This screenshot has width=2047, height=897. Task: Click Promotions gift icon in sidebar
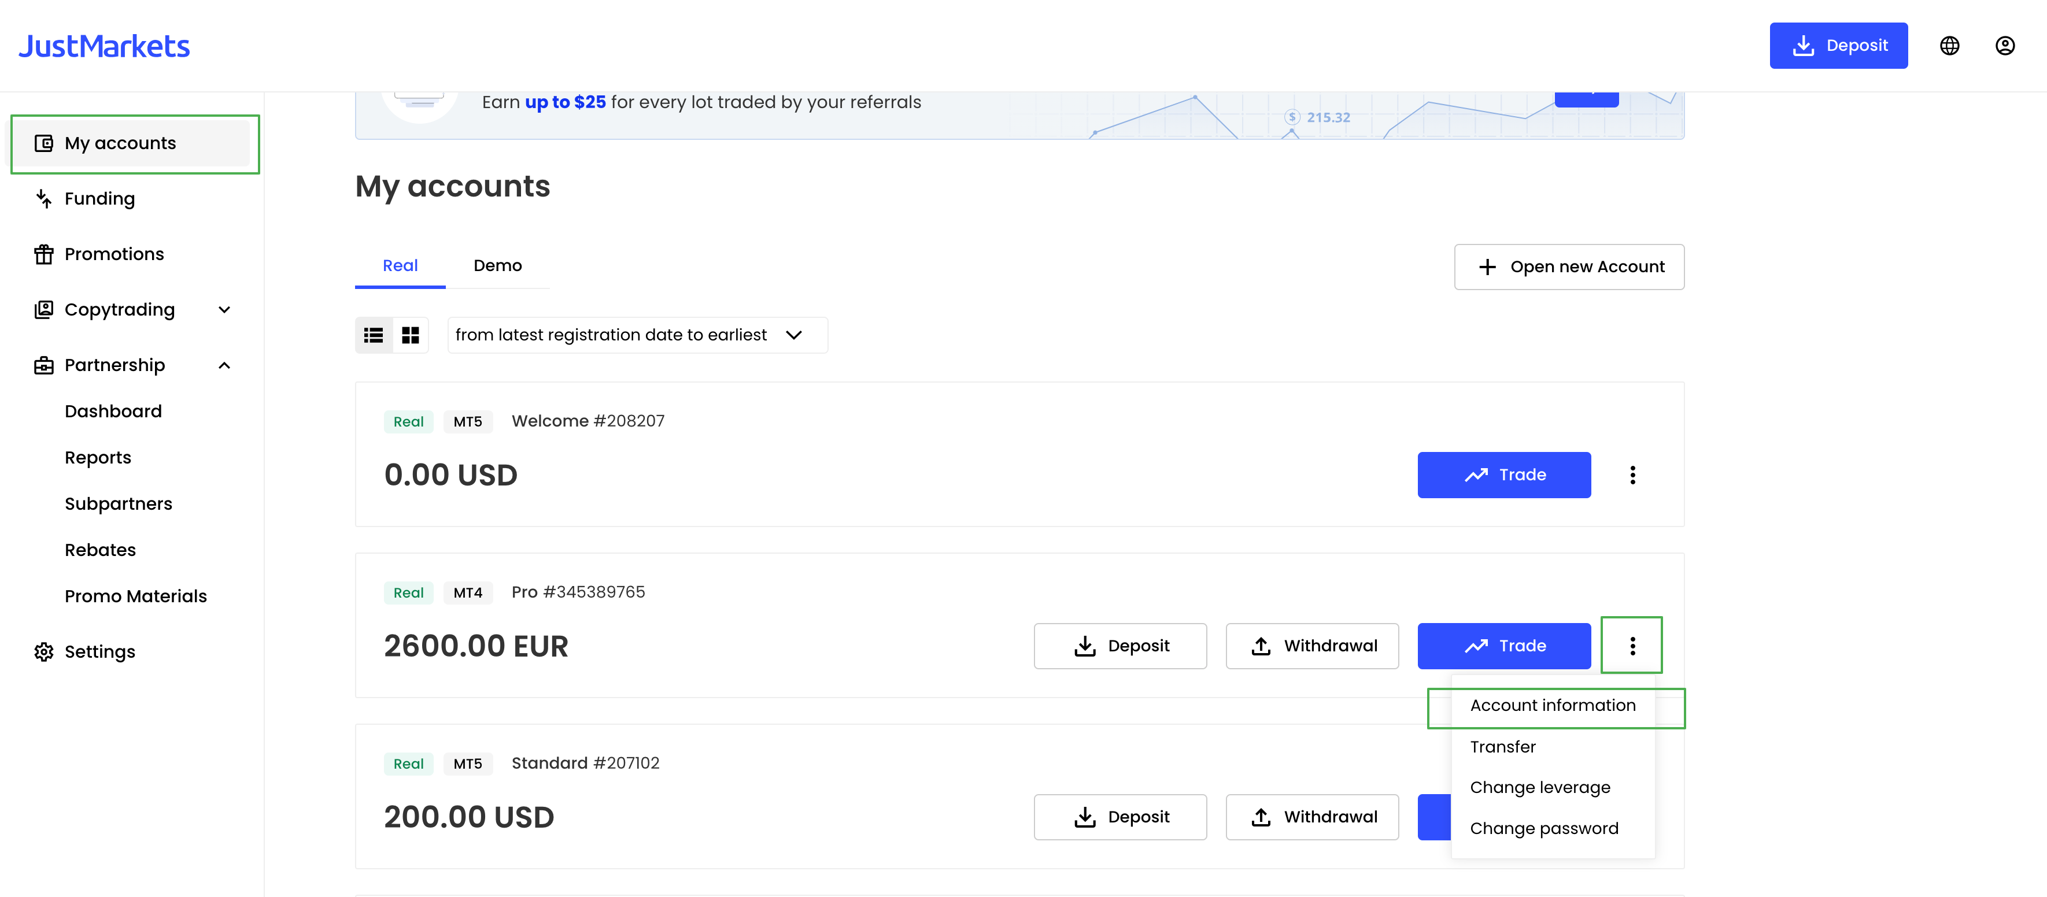click(44, 254)
